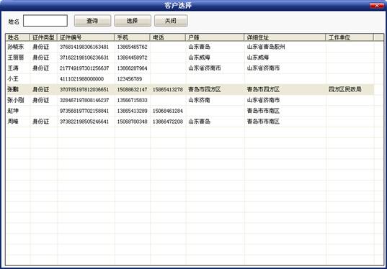Click 张鹏's 证件编号 number cell
Screen dimensions: 387x269
click(84, 89)
